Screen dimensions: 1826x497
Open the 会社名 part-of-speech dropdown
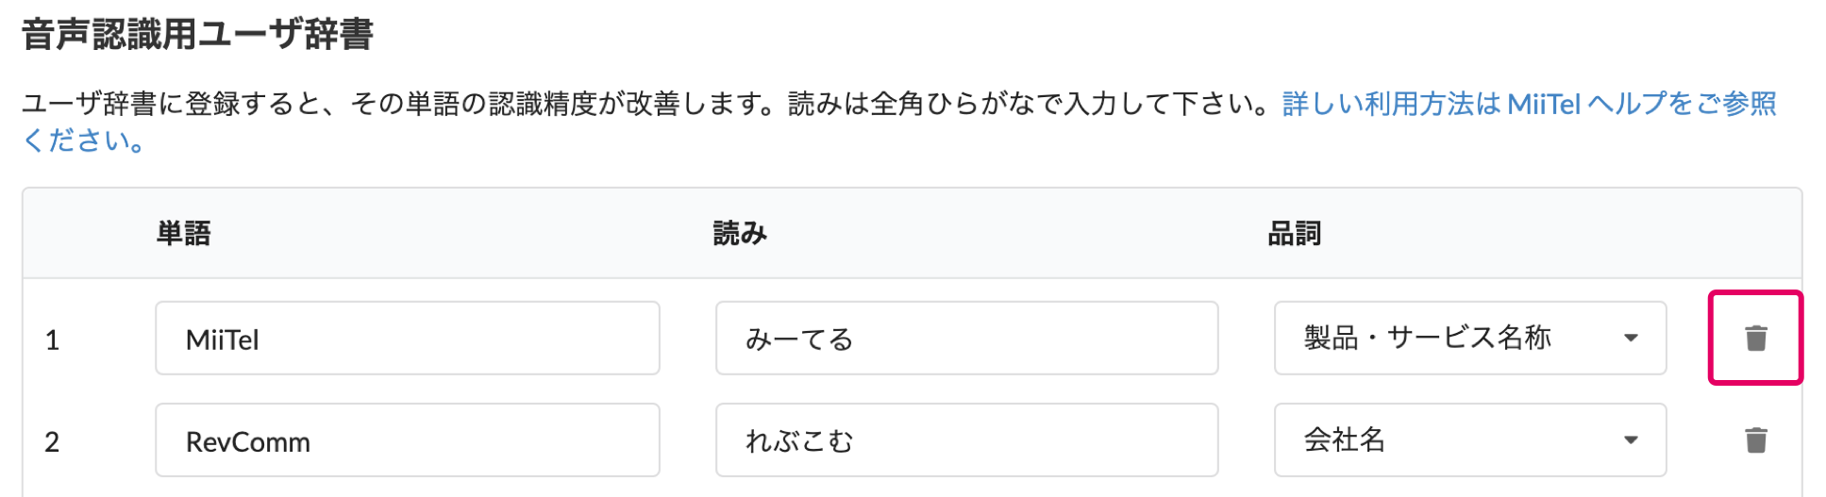tap(1469, 439)
